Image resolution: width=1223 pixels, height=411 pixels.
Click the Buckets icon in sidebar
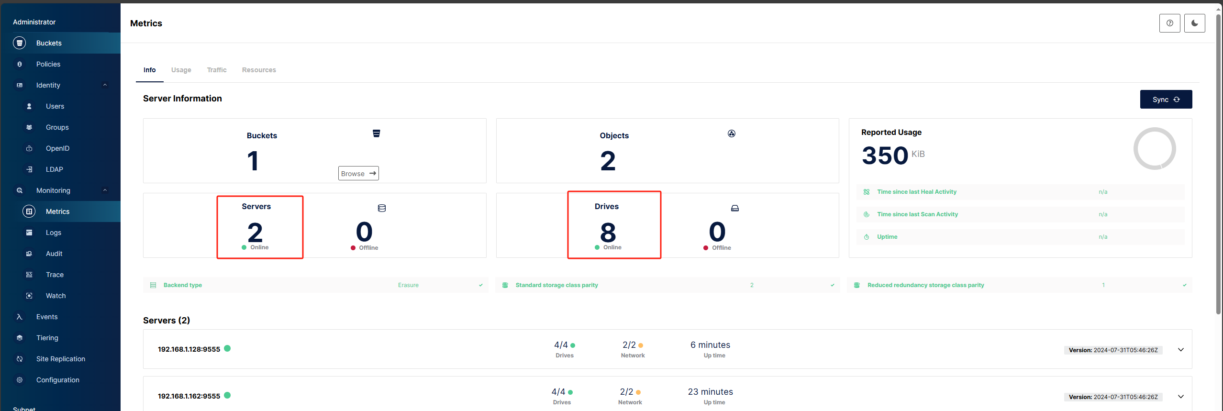pyautogui.click(x=20, y=43)
